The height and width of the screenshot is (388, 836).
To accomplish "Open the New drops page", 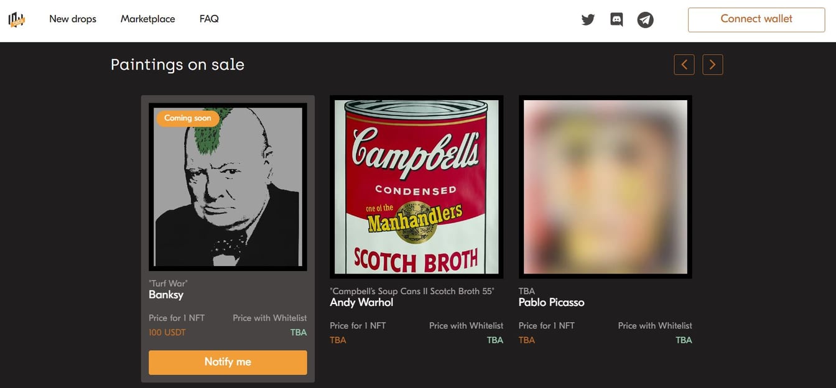I will point(73,19).
